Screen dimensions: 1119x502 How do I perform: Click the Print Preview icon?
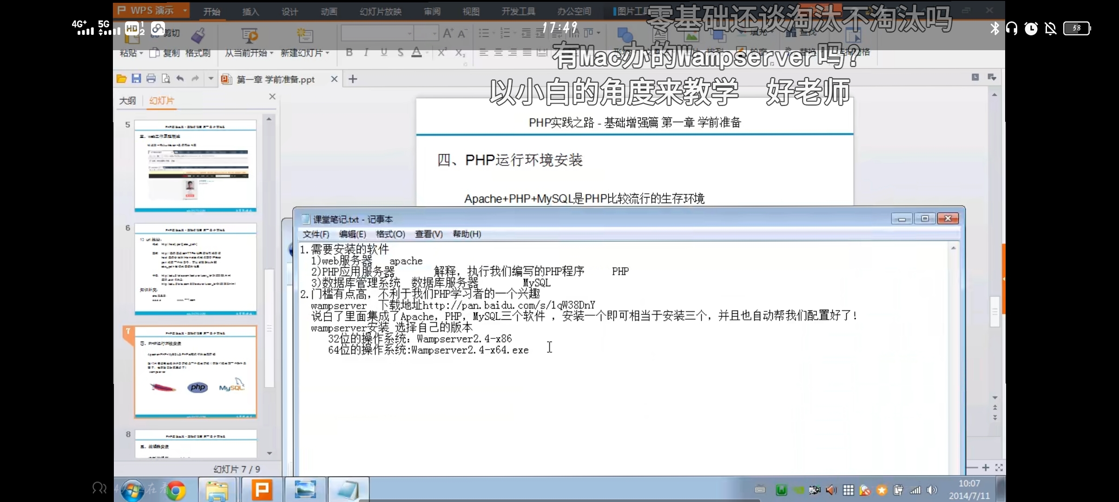pyautogui.click(x=165, y=79)
